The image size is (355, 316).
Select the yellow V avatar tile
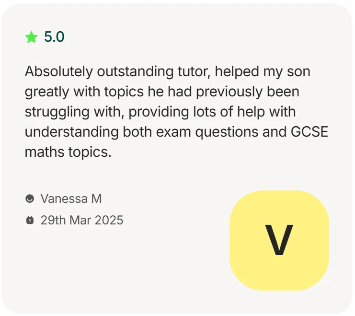(279, 240)
